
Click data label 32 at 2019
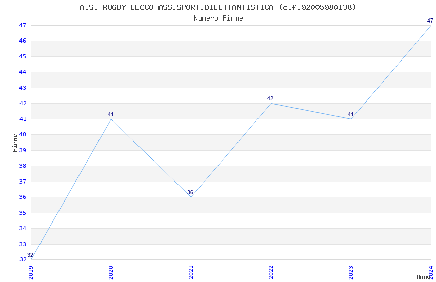pyautogui.click(x=30, y=255)
